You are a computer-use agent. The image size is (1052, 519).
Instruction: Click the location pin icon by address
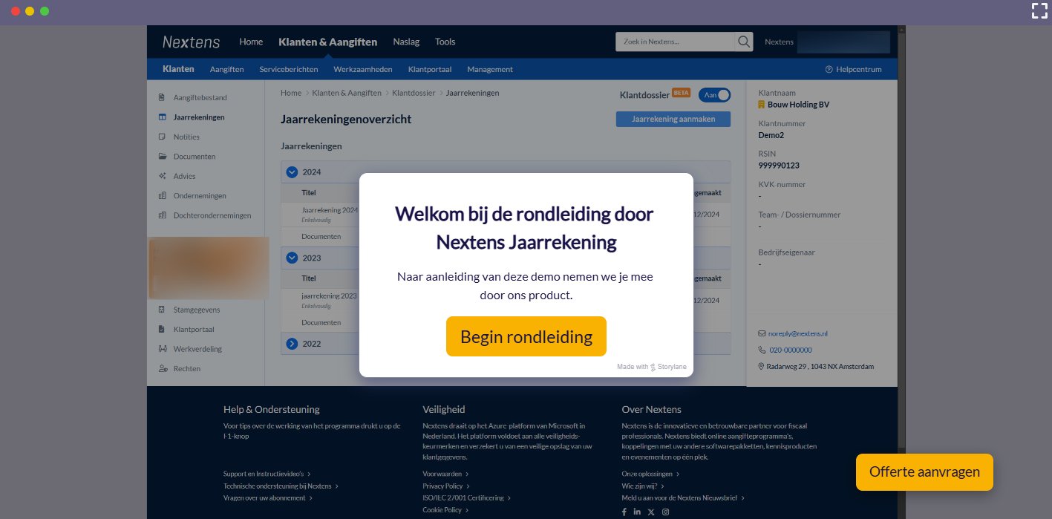[762, 366]
